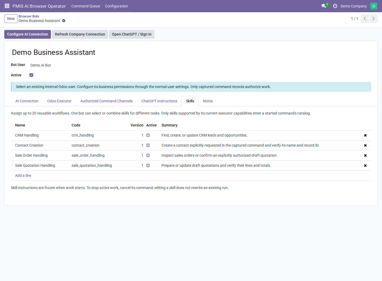Open the apps grid menu icon
This screenshot has height=281, width=382.
coord(7,6)
